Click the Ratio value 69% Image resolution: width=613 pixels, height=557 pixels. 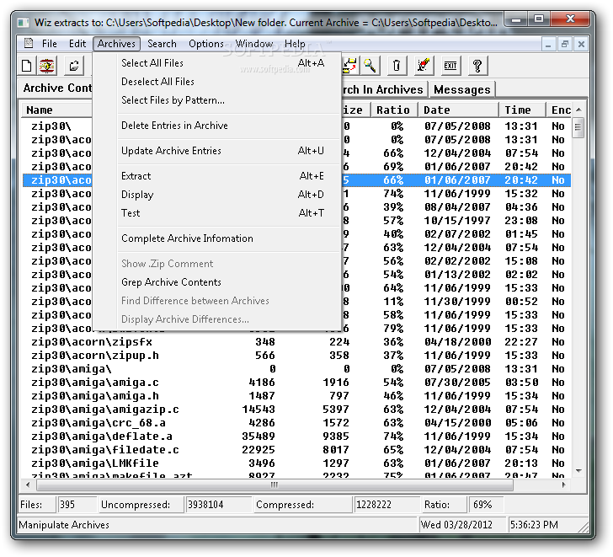click(x=486, y=505)
